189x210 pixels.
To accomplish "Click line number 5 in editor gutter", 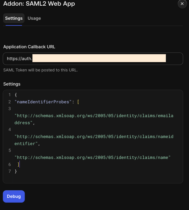I will point(10,150).
